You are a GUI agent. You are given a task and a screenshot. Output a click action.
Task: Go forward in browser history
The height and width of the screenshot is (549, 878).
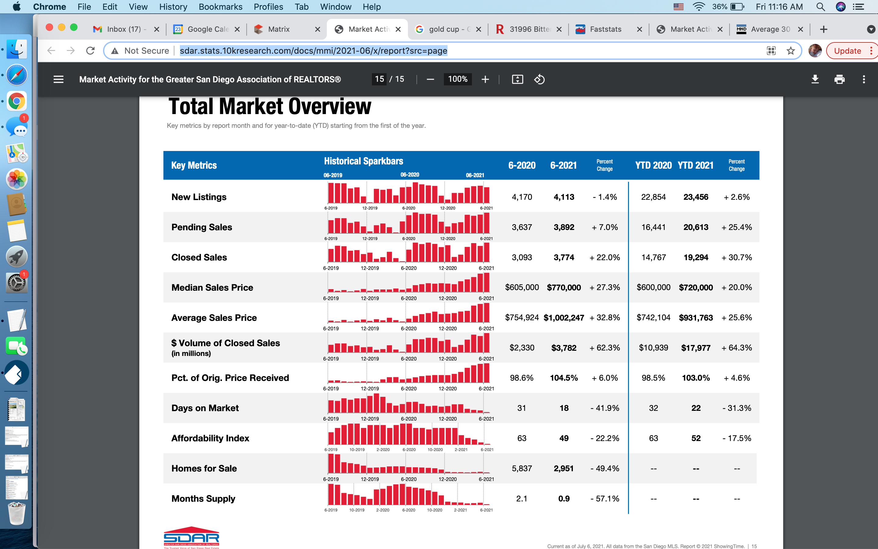pos(71,51)
